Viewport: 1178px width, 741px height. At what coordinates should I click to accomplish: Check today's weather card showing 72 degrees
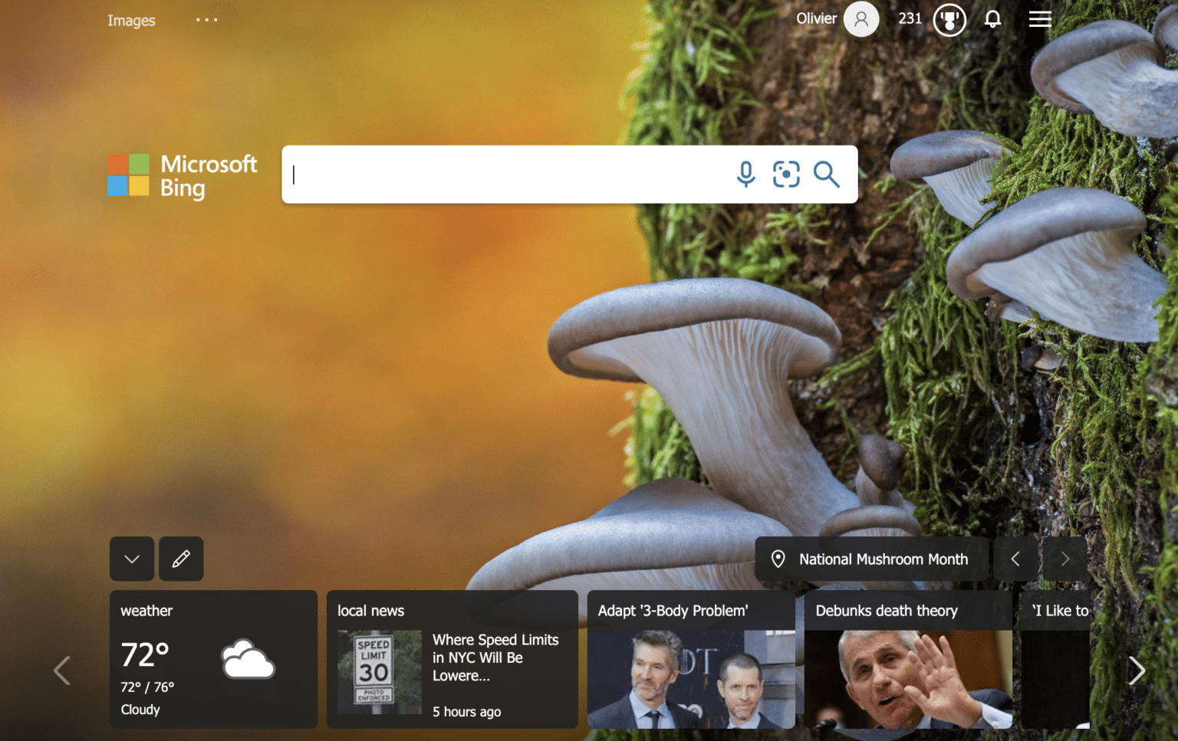pos(213,659)
